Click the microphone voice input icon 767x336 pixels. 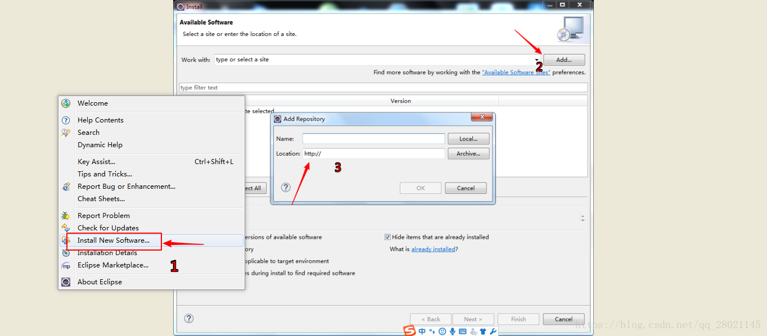[x=452, y=332]
